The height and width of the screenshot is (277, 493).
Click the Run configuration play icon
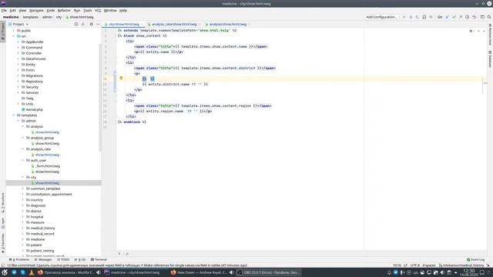[404, 17]
